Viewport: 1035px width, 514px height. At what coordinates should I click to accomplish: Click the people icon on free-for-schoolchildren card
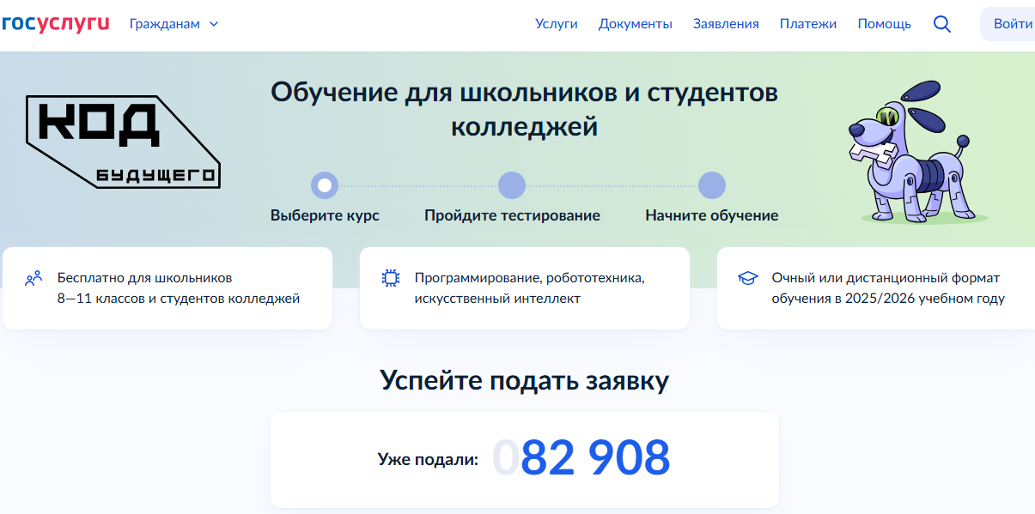pos(33,278)
